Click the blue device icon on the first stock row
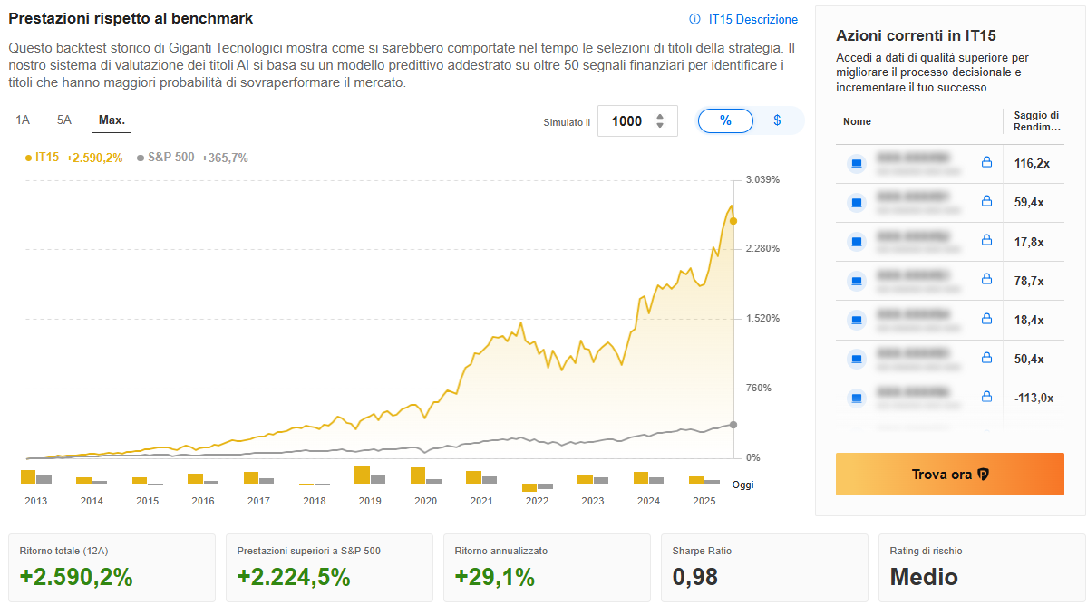This screenshot has height=605, width=1087. pos(856,164)
